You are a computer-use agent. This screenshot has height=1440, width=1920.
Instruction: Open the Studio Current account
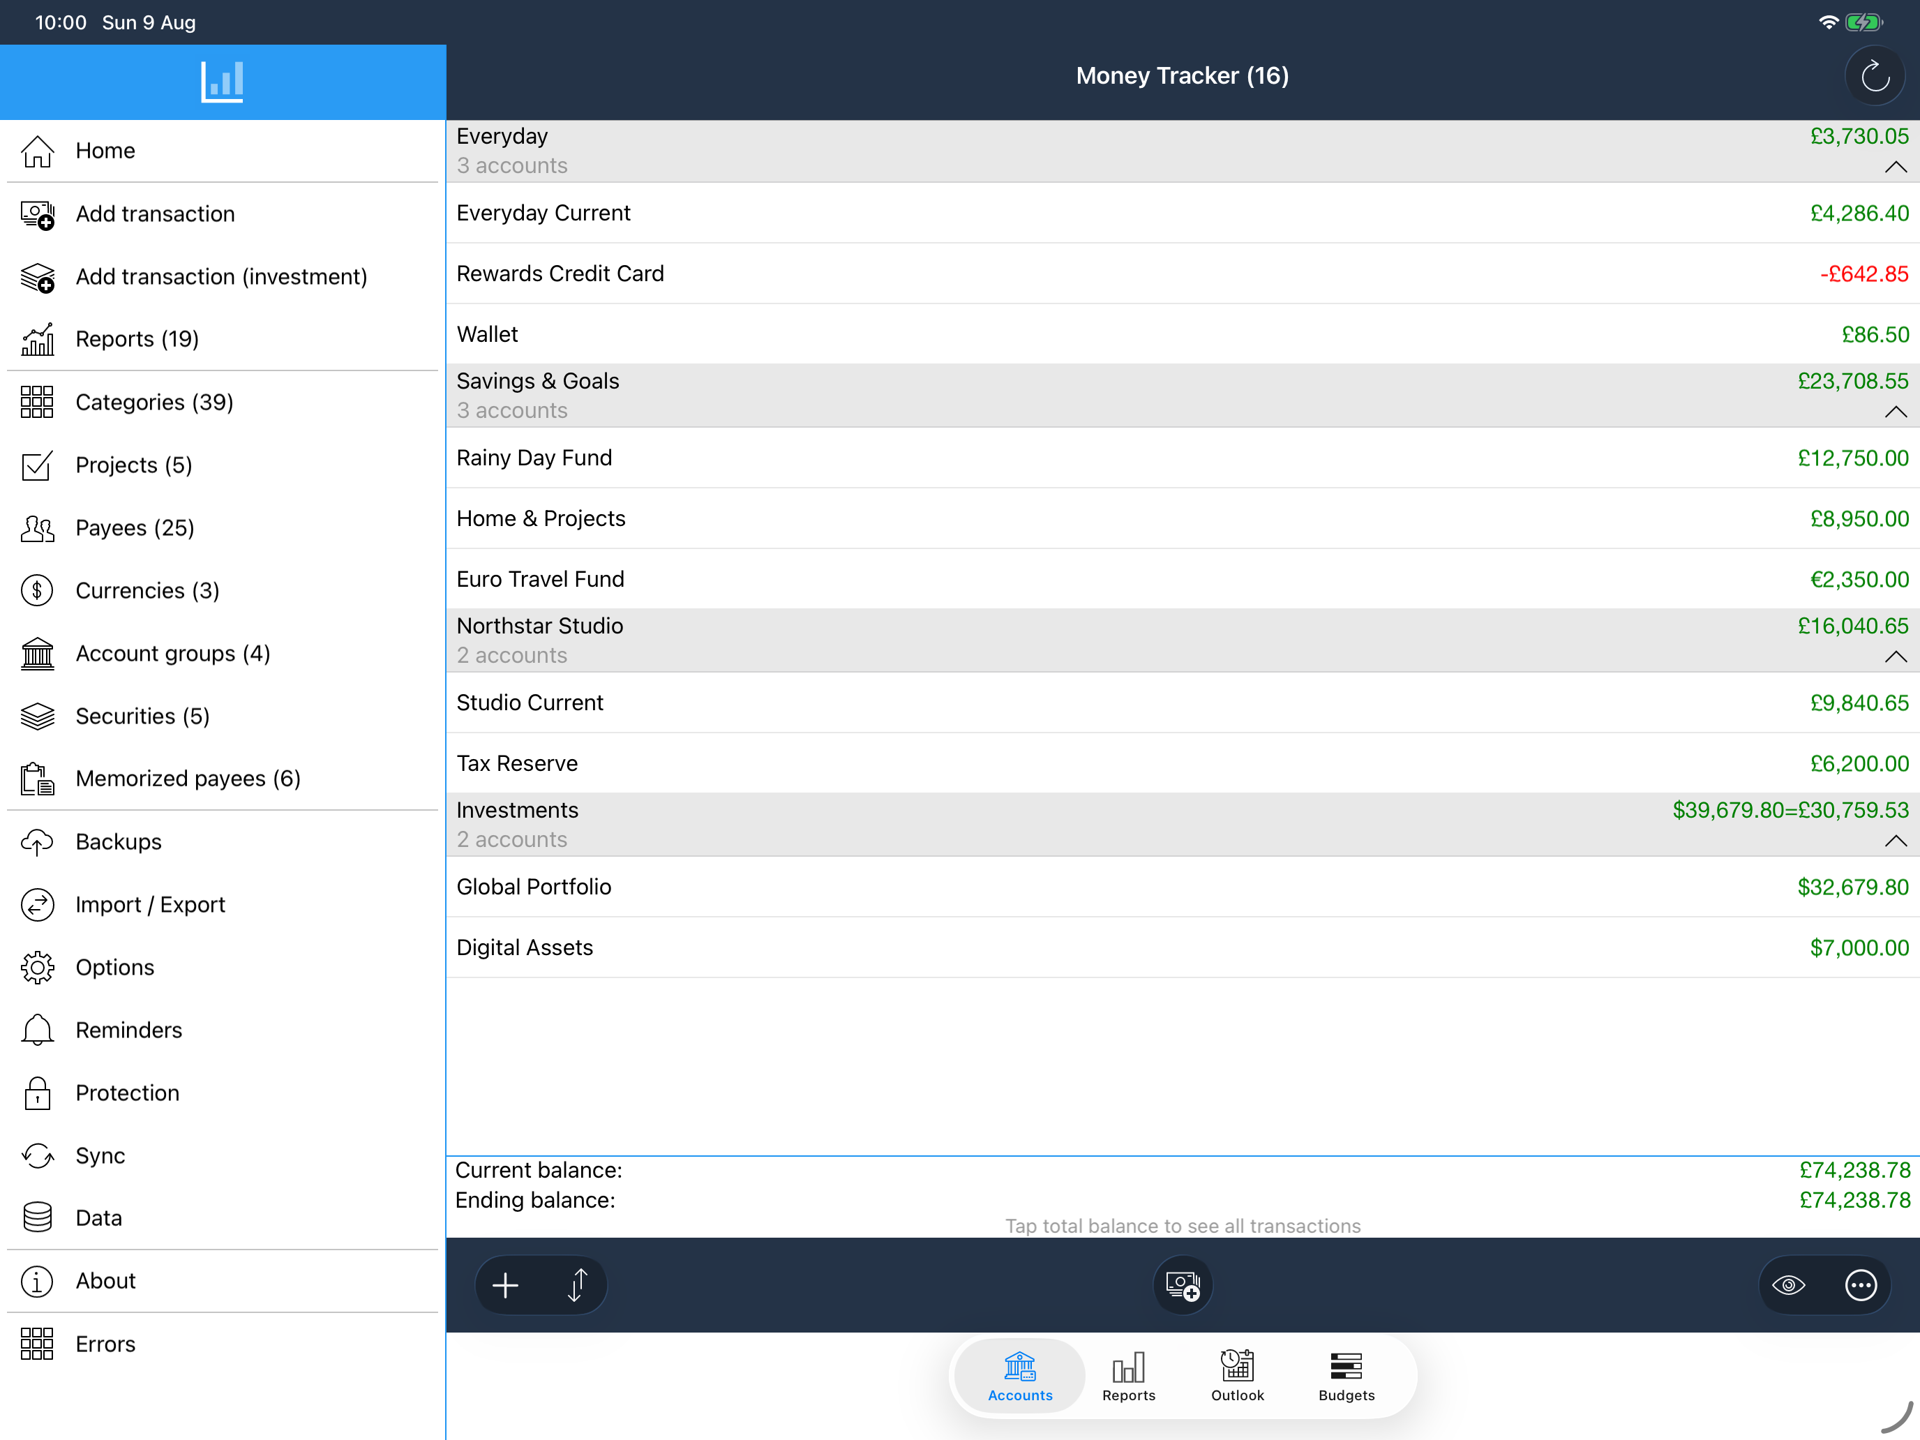coord(1183,703)
